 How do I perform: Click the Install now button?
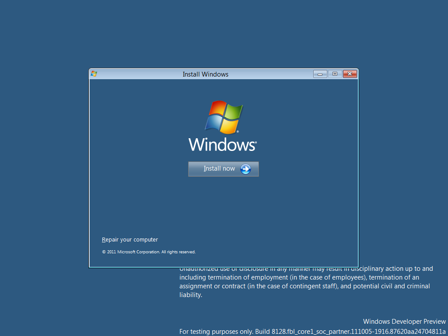224,169
